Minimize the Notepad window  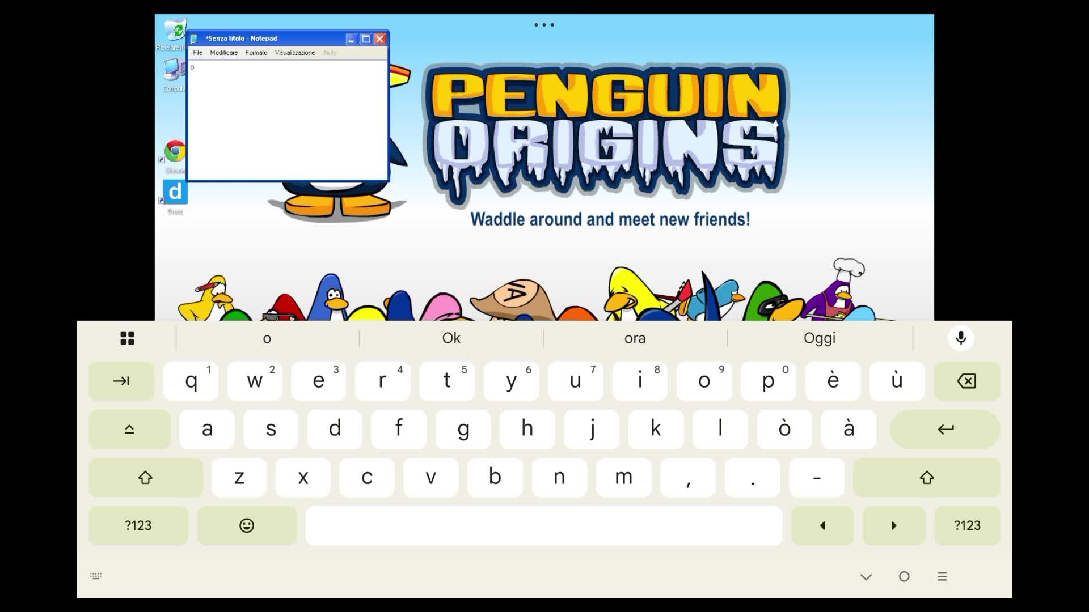[352, 39]
